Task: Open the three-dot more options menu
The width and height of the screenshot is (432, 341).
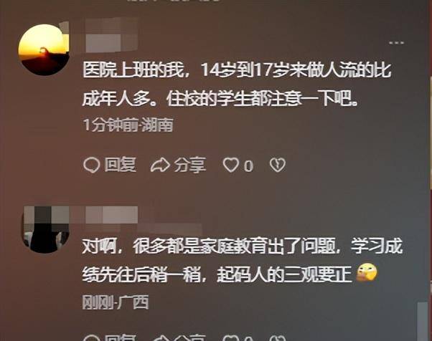Action: point(396,43)
